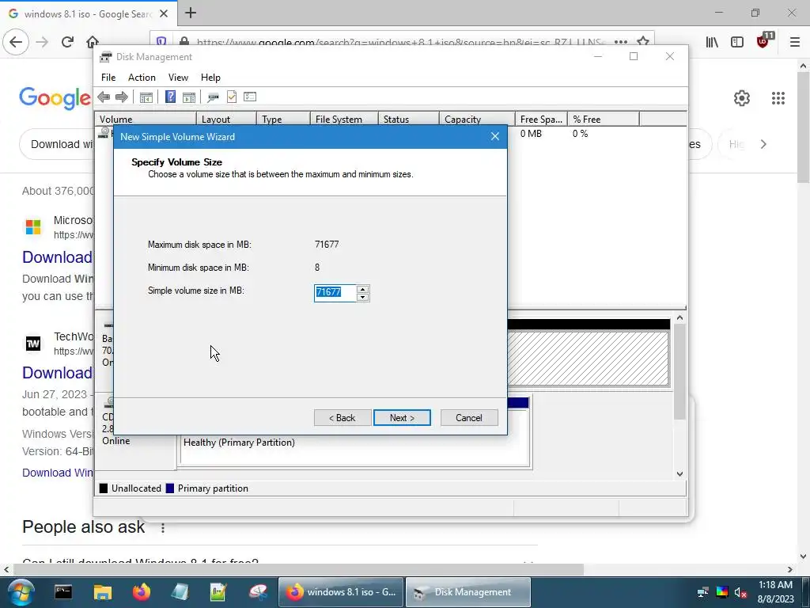Screen dimensions: 810x608
Task: Open Firefox hamburger menu
Action: (x=794, y=42)
